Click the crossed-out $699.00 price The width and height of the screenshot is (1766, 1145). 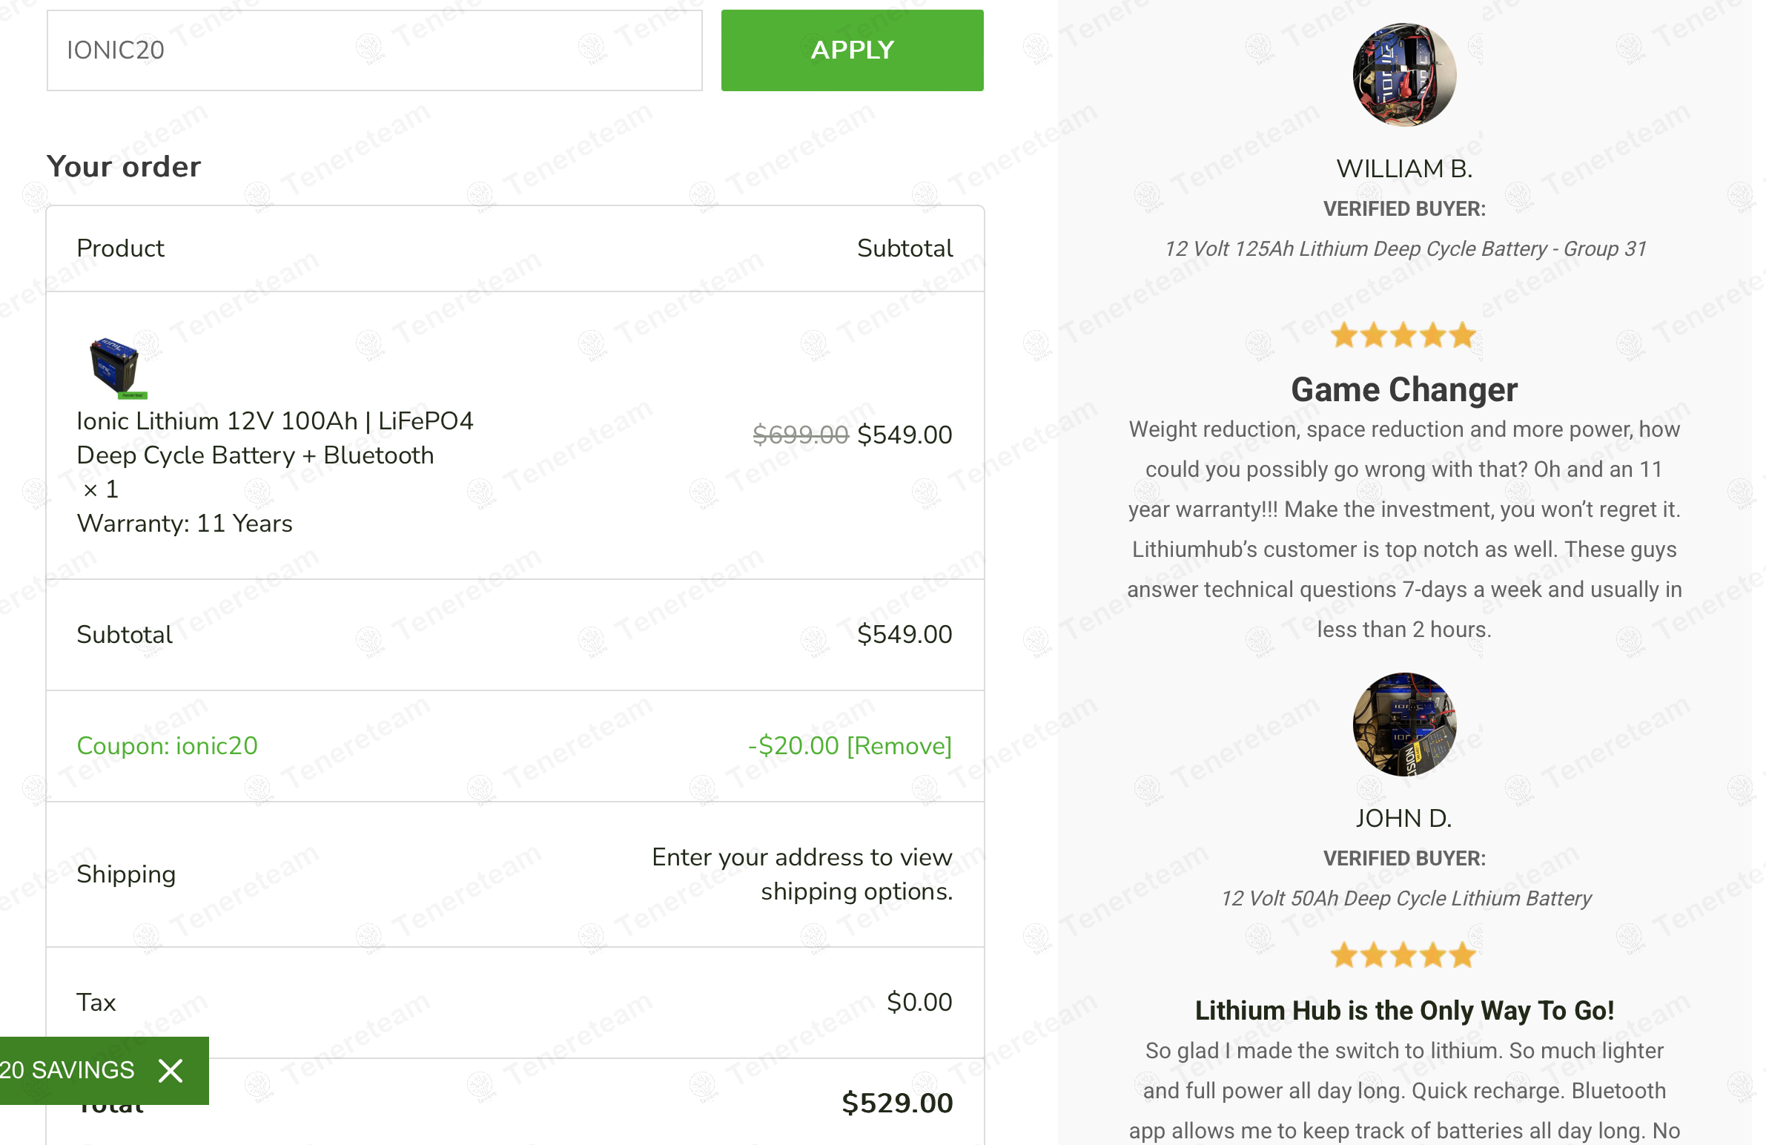pos(800,435)
